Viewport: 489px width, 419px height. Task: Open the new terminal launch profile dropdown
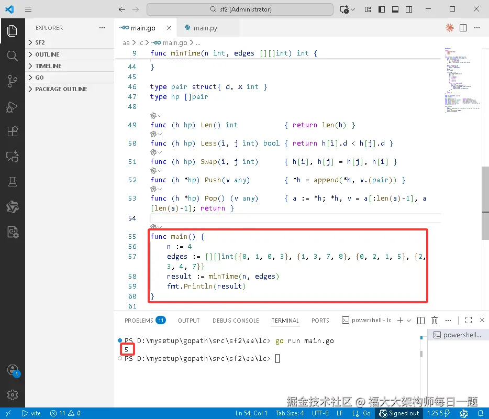pos(409,321)
